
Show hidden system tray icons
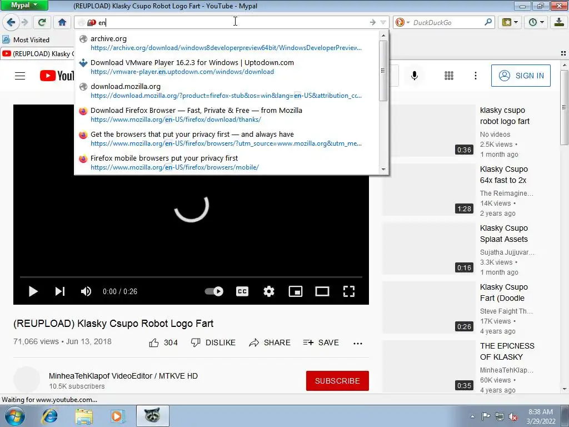(x=472, y=416)
